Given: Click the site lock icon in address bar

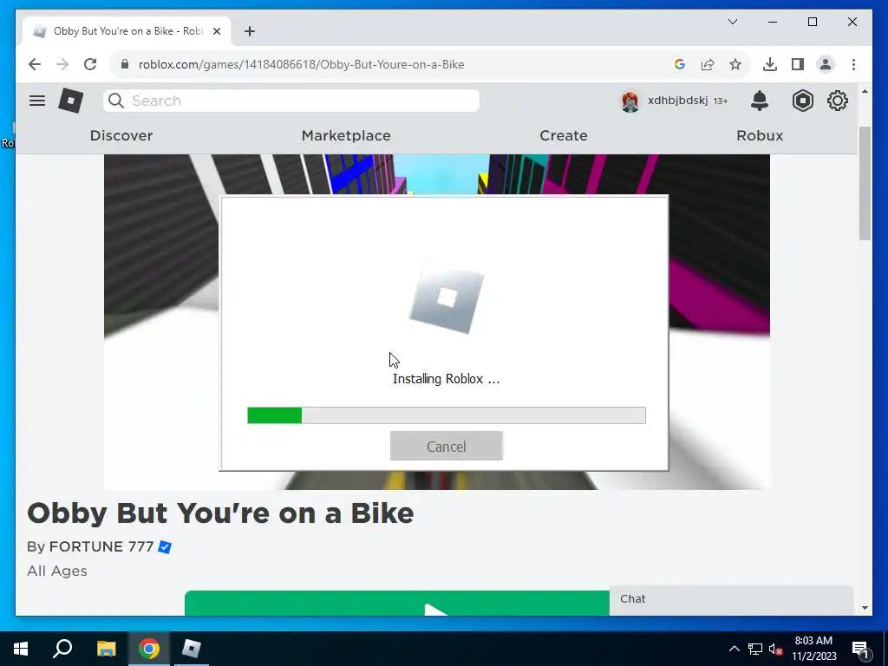Looking at the screenshot, I should pyautogui.click(x=125, y=64).
